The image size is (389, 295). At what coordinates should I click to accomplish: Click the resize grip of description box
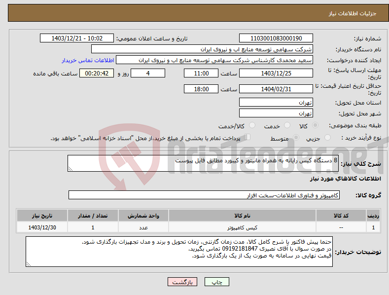click(70, 169)
